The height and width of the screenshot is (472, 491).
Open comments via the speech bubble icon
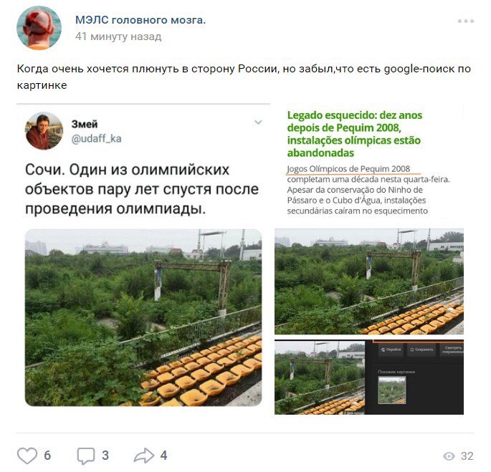tap(86, 456)
